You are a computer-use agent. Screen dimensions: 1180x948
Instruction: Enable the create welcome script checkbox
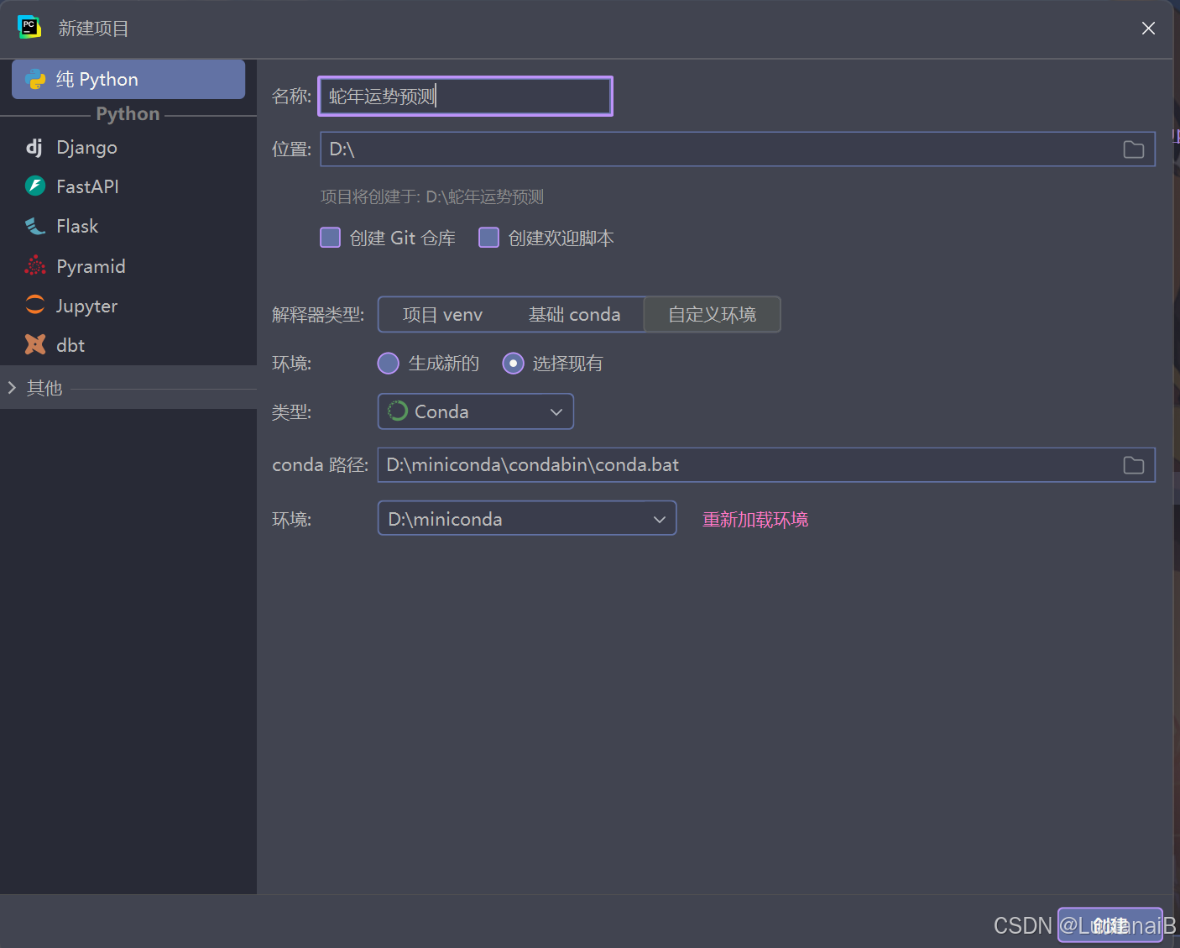click(488, 238)
